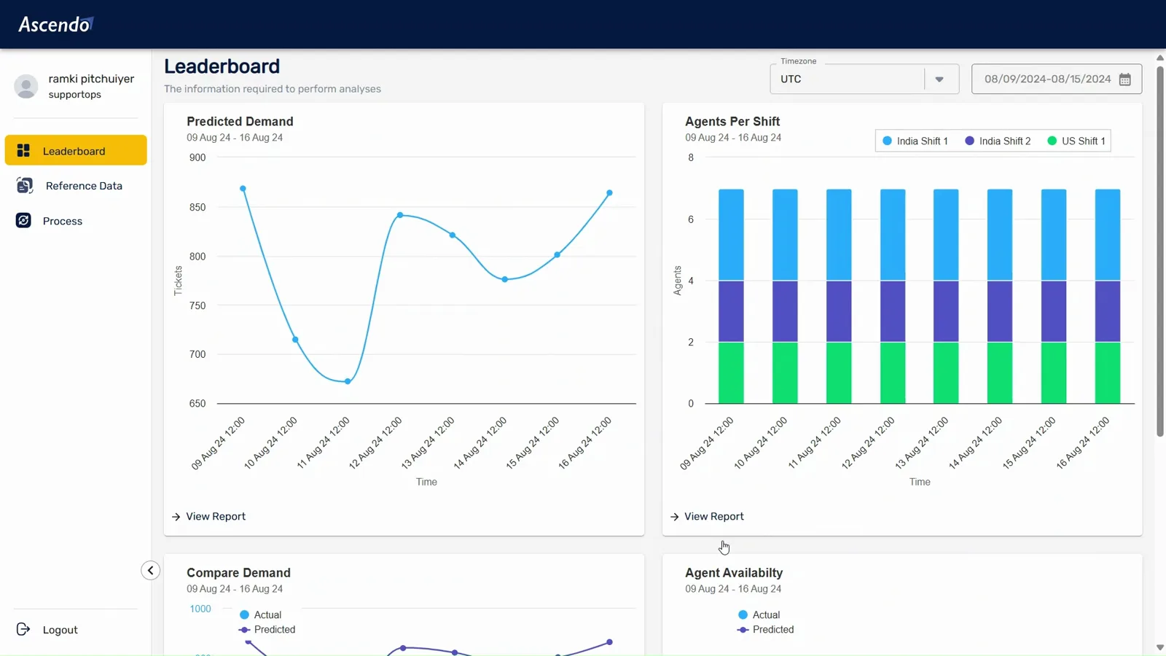
Task: Click the Leaderboard grid icon
Action: (23, 150)
